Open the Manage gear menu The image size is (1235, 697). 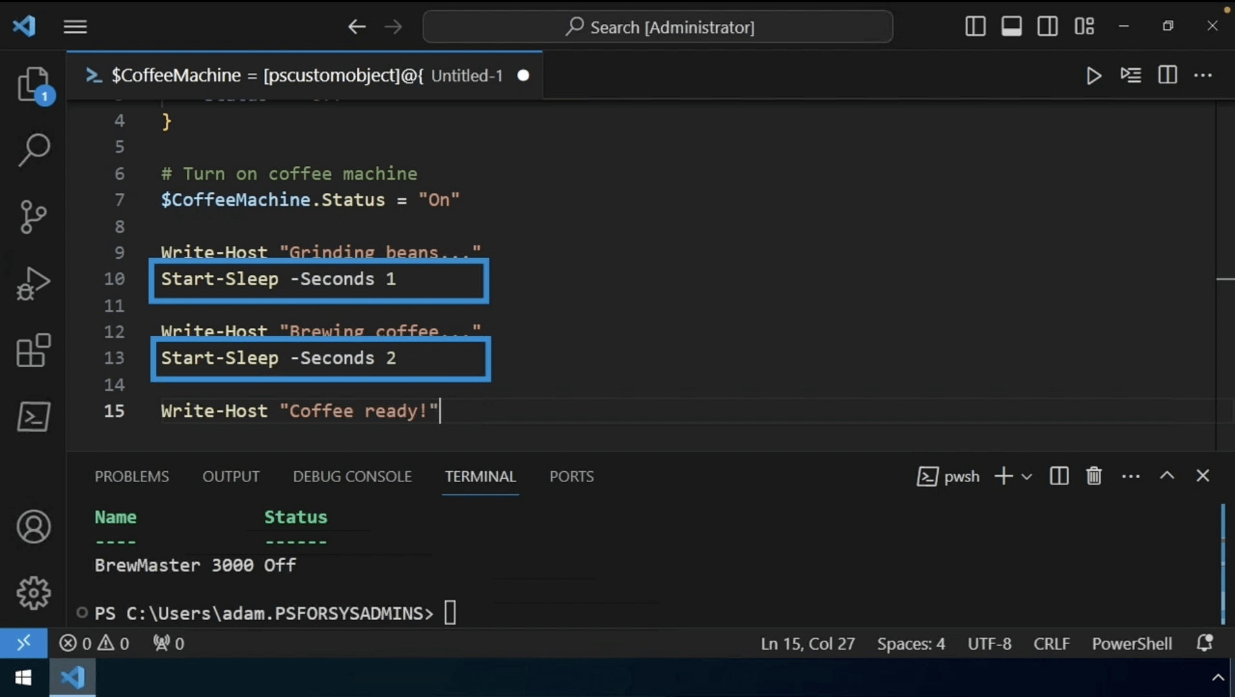click(x=34, y=593)
